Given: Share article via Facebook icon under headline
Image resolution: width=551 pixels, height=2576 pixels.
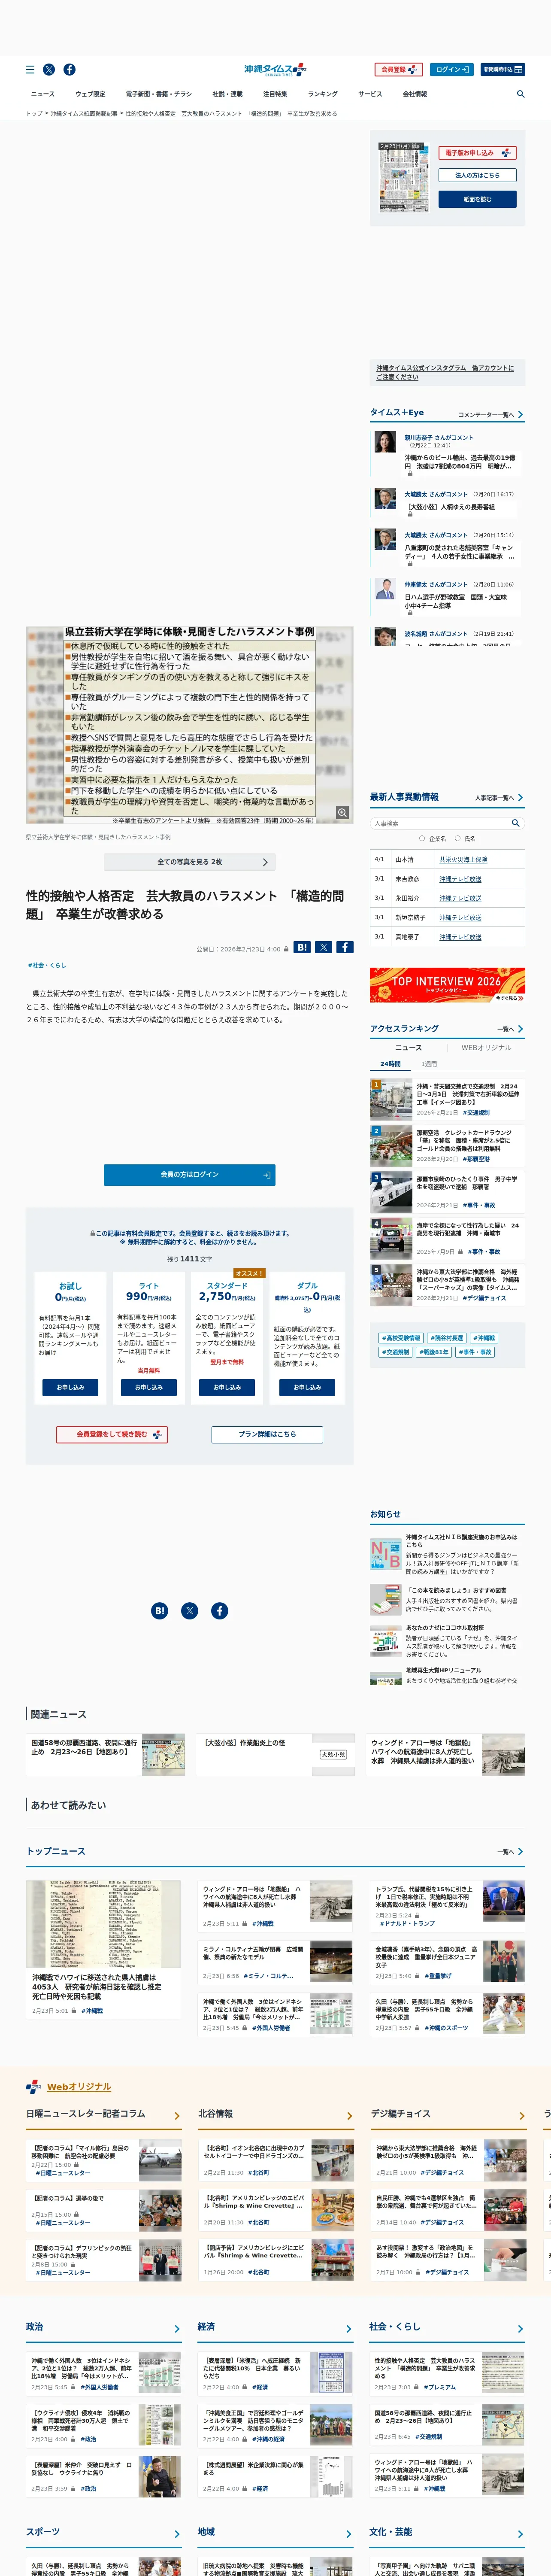Looking at the screenshot, I should click(344, 947).
